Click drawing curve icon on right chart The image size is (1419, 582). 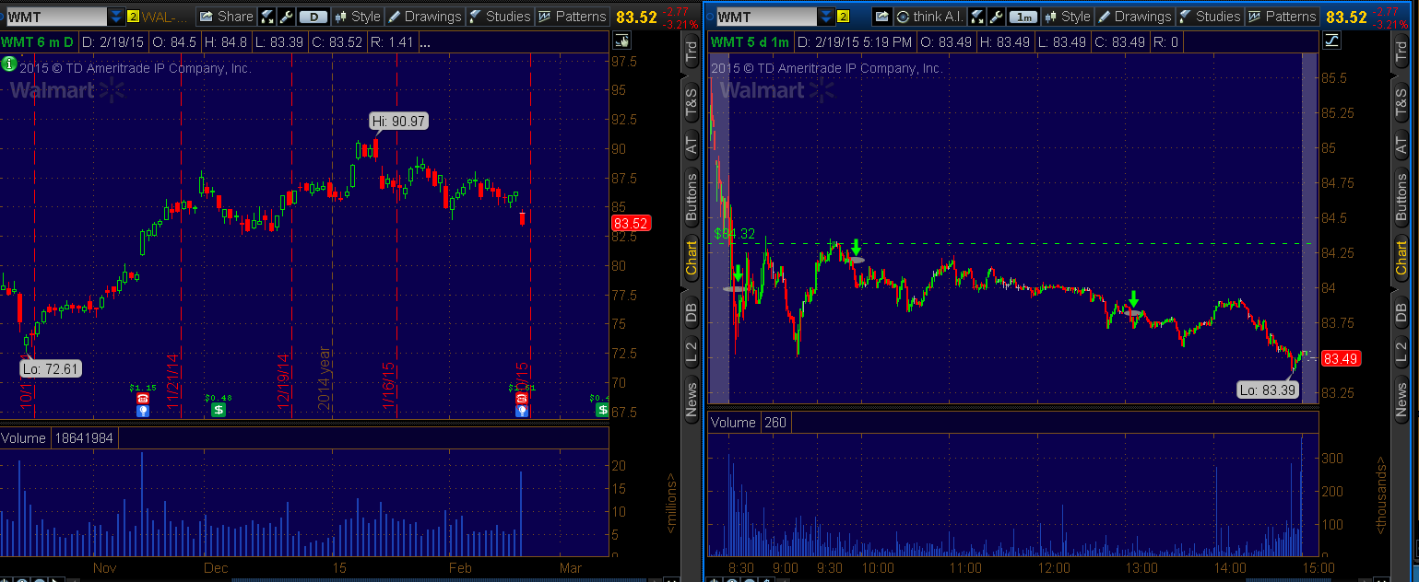(1331, 40)
